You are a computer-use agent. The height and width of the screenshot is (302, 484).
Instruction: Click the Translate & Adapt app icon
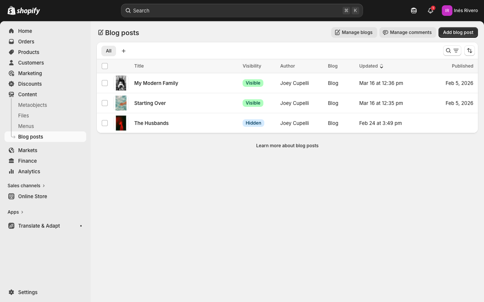coord(11,226)
